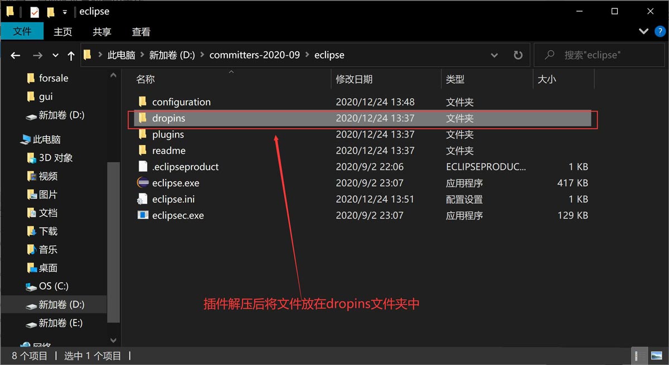Click 新加卷 (D:) in the address bar
Image resolution: width=669 pixels, height=365 pixels.
(172, 55)
